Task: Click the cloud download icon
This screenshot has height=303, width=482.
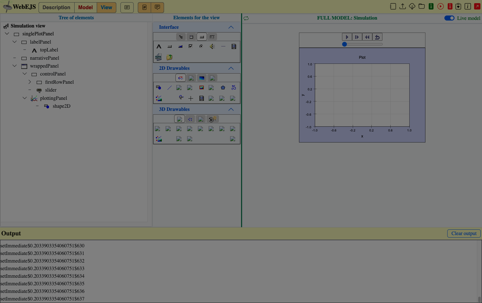Action: [x=412, y=6]
